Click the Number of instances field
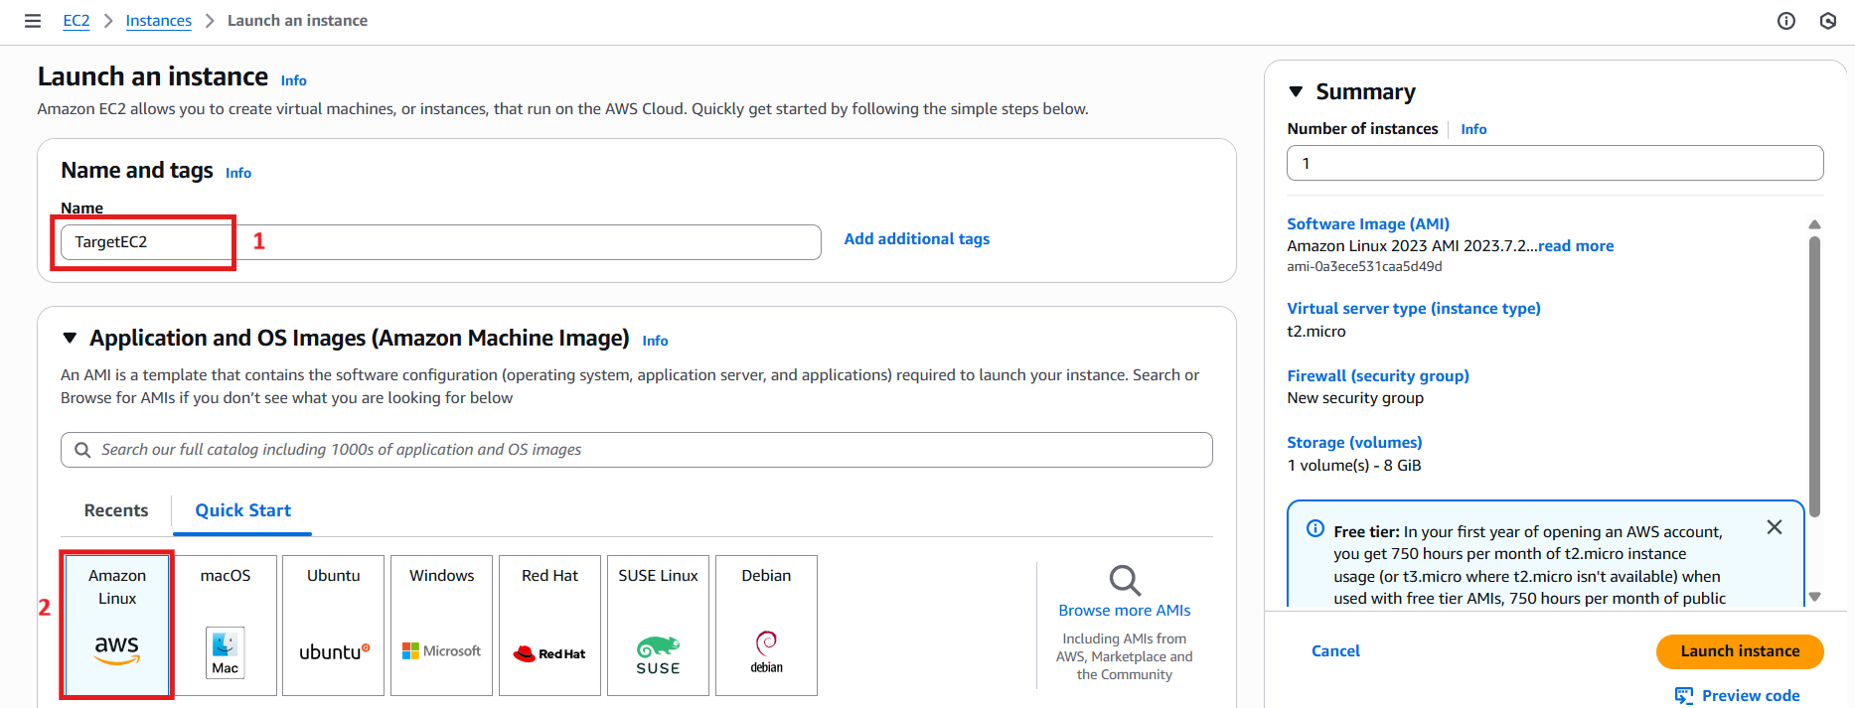The width and height of the screenshot is (1855, 708). 1555,164
